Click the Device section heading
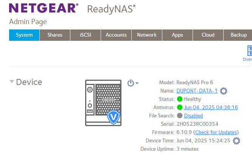 point(29,82)
